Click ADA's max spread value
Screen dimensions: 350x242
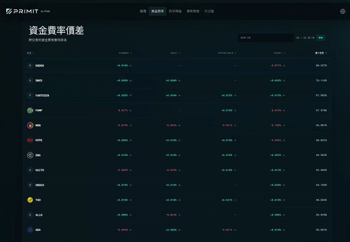coord(321,230)
